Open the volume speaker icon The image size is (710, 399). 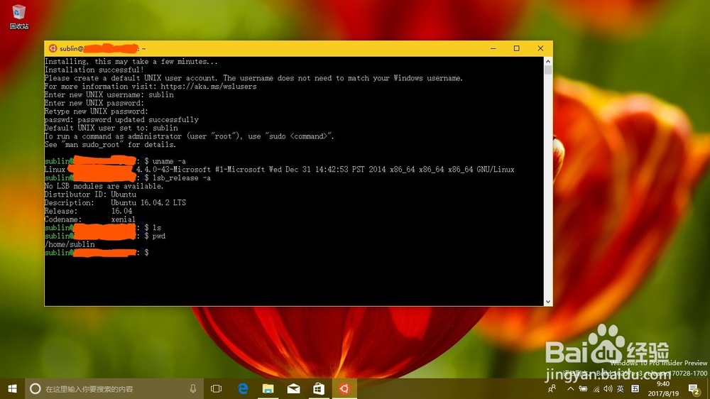[x=608, y=388]
